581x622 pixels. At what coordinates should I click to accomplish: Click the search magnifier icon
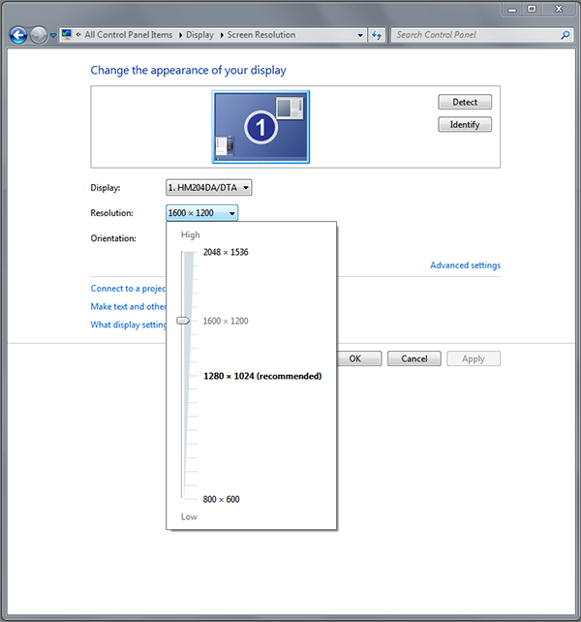pyautogui.click(x=566, y=35)
